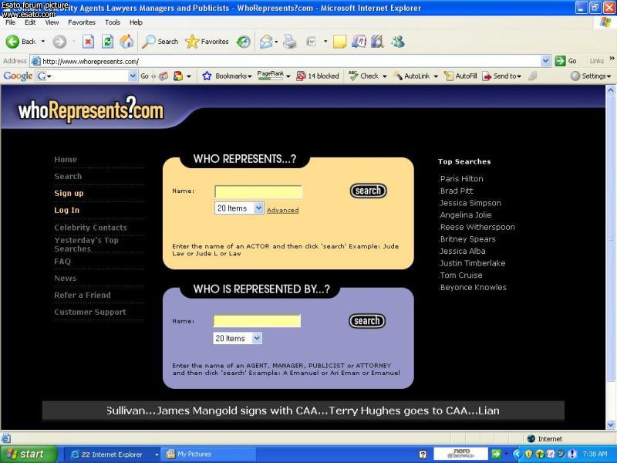Choose Justin Timberlake in Top Searches
This screenshot has height=463, width=617.
(x=472, y=263)
